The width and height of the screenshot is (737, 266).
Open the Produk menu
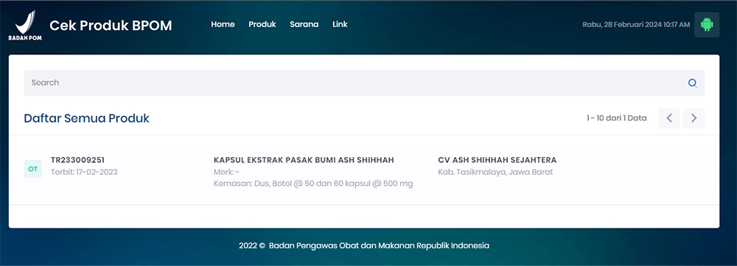pos(262,24)
